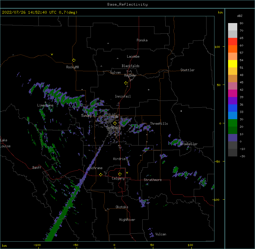Select the yellow V marker northwest of RockyMH
Image resolution: width=255 pixels, height=249 pixels.
pyautogui.click(x=52, y=54)
